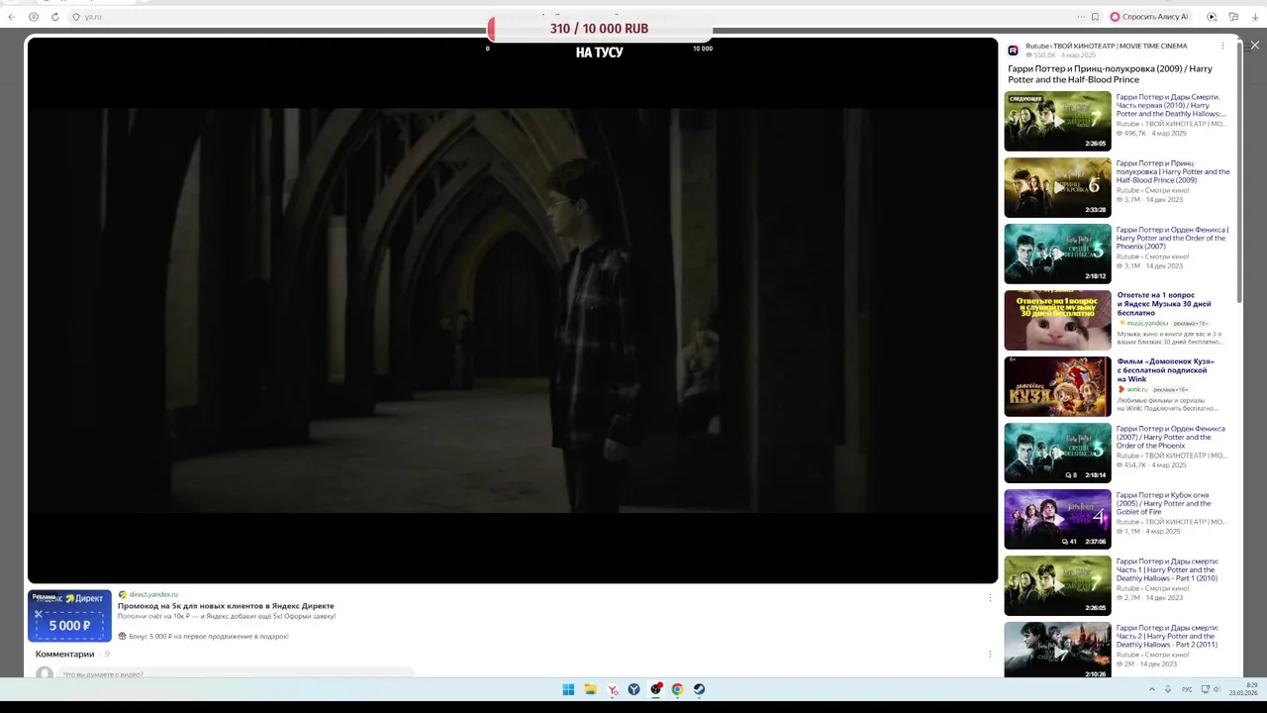Screen dimensions: 1267x713
Task: Open Принц-полукровка thumbnail with 2:33:28 duration
Action: (1057, 187)
